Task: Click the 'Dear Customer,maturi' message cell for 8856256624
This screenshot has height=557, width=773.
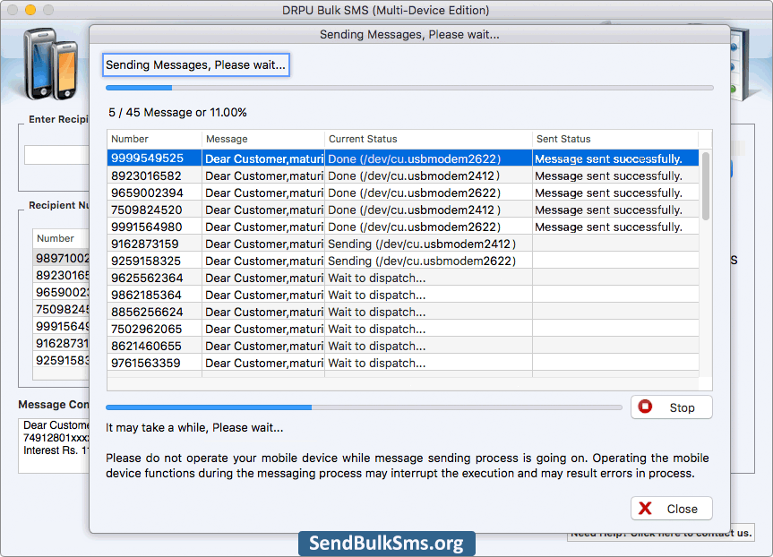Action: point(264,312)
